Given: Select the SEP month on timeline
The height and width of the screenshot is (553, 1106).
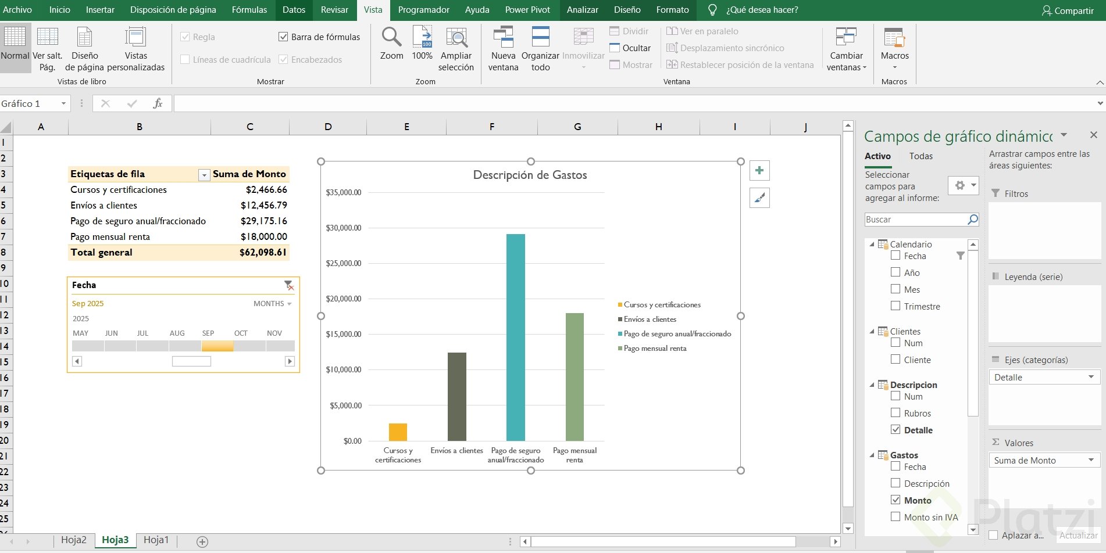Looking at the screenshot, I should (217, 346).
